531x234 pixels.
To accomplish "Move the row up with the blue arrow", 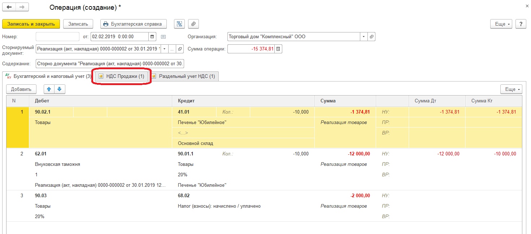I will click(x=49, y=89).
